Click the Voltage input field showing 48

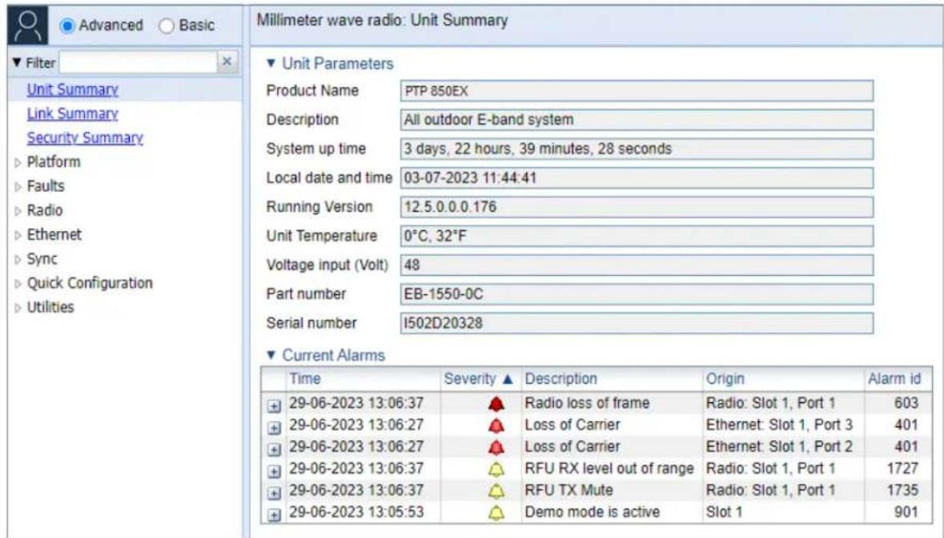[x=637, y=265]
